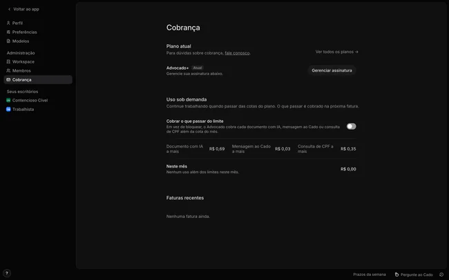
Task: Click the Workspace building icon
Action: (x=8, y=61)
